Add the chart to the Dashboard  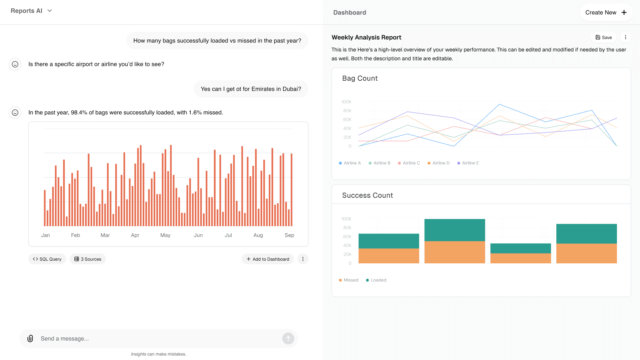[x=267, y=259]
